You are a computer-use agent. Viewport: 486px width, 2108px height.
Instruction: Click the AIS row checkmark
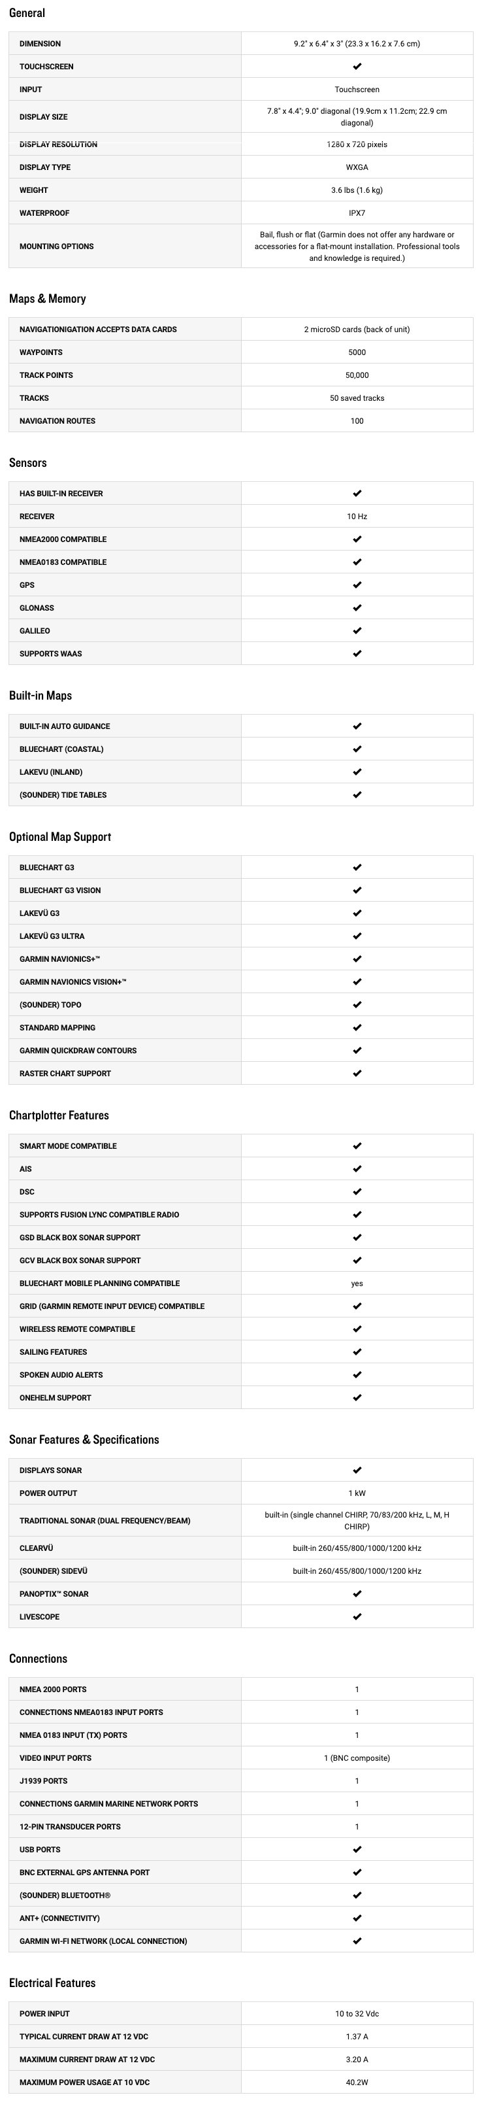click(x=357, y=1168)
